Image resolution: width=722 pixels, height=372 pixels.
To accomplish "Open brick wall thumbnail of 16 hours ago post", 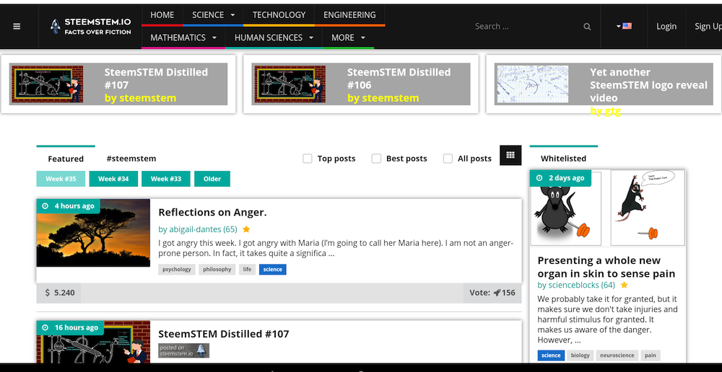I will coord(93,342).
